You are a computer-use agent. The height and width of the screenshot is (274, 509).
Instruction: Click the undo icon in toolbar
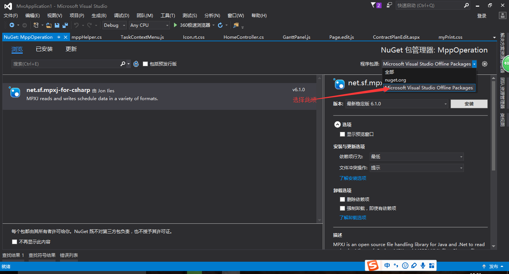click(x=76, y=25)
